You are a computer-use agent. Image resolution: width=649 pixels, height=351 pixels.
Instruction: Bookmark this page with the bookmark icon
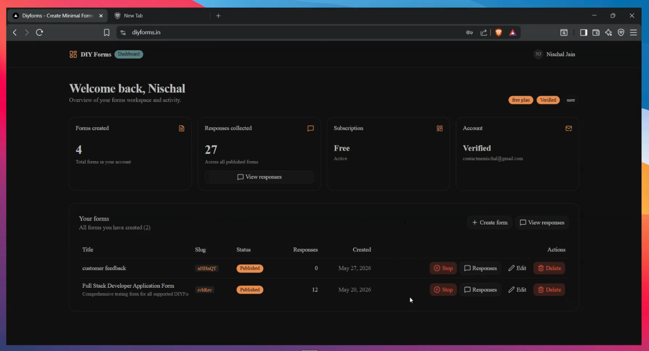tap(107, 32)
